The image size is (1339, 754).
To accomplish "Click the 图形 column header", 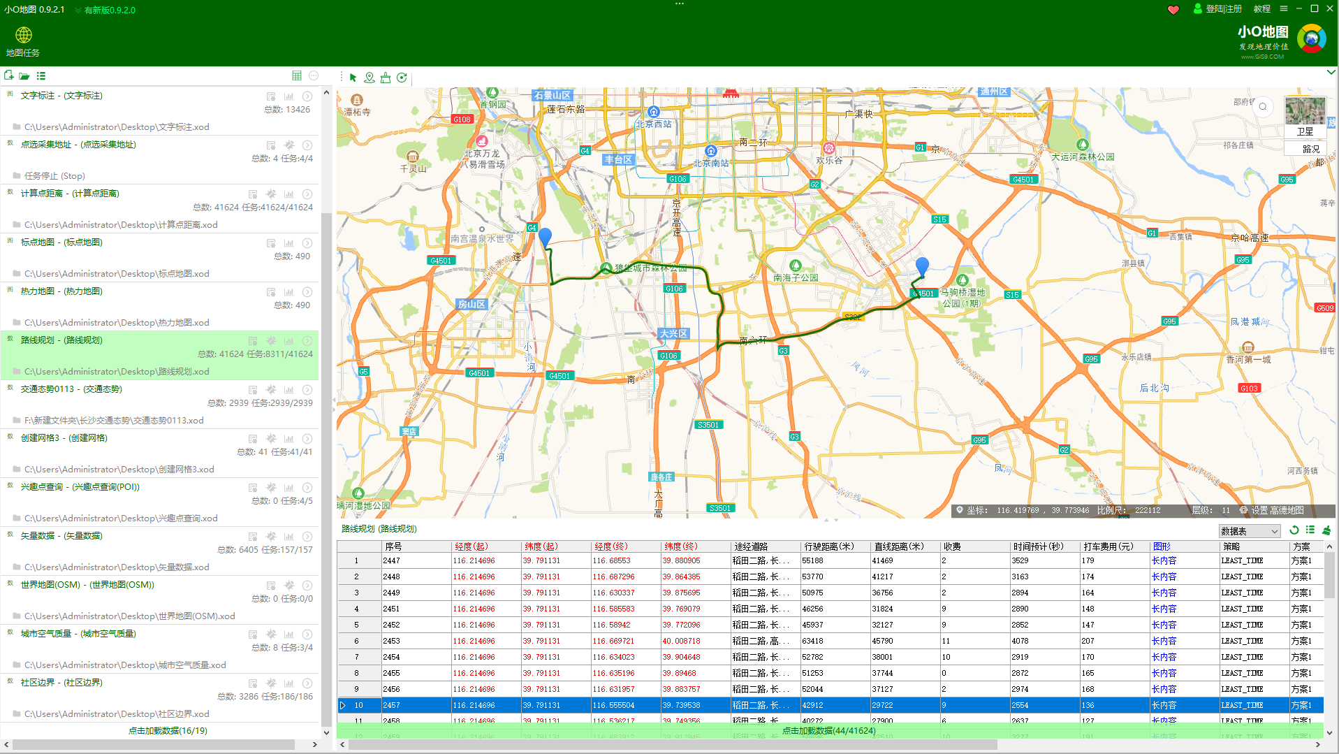I will click(x=1184, y=546).
